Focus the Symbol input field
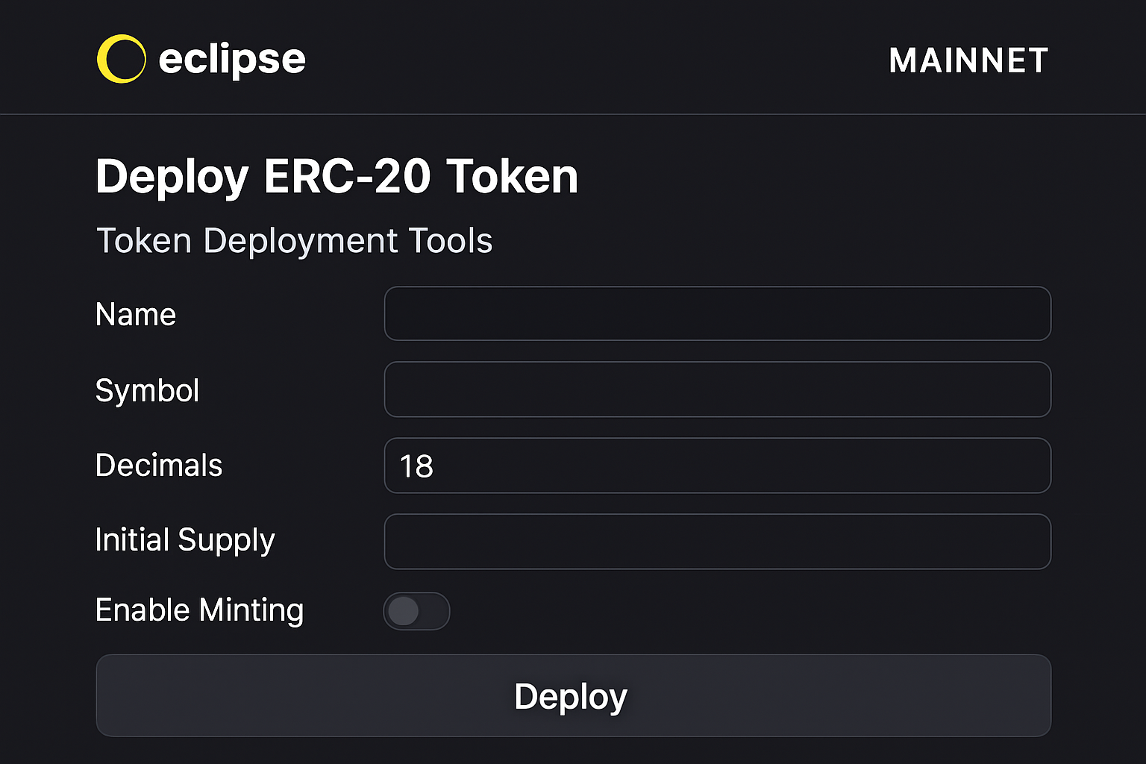This screenshot has height=764, width=1146. [x=717, y=389]
